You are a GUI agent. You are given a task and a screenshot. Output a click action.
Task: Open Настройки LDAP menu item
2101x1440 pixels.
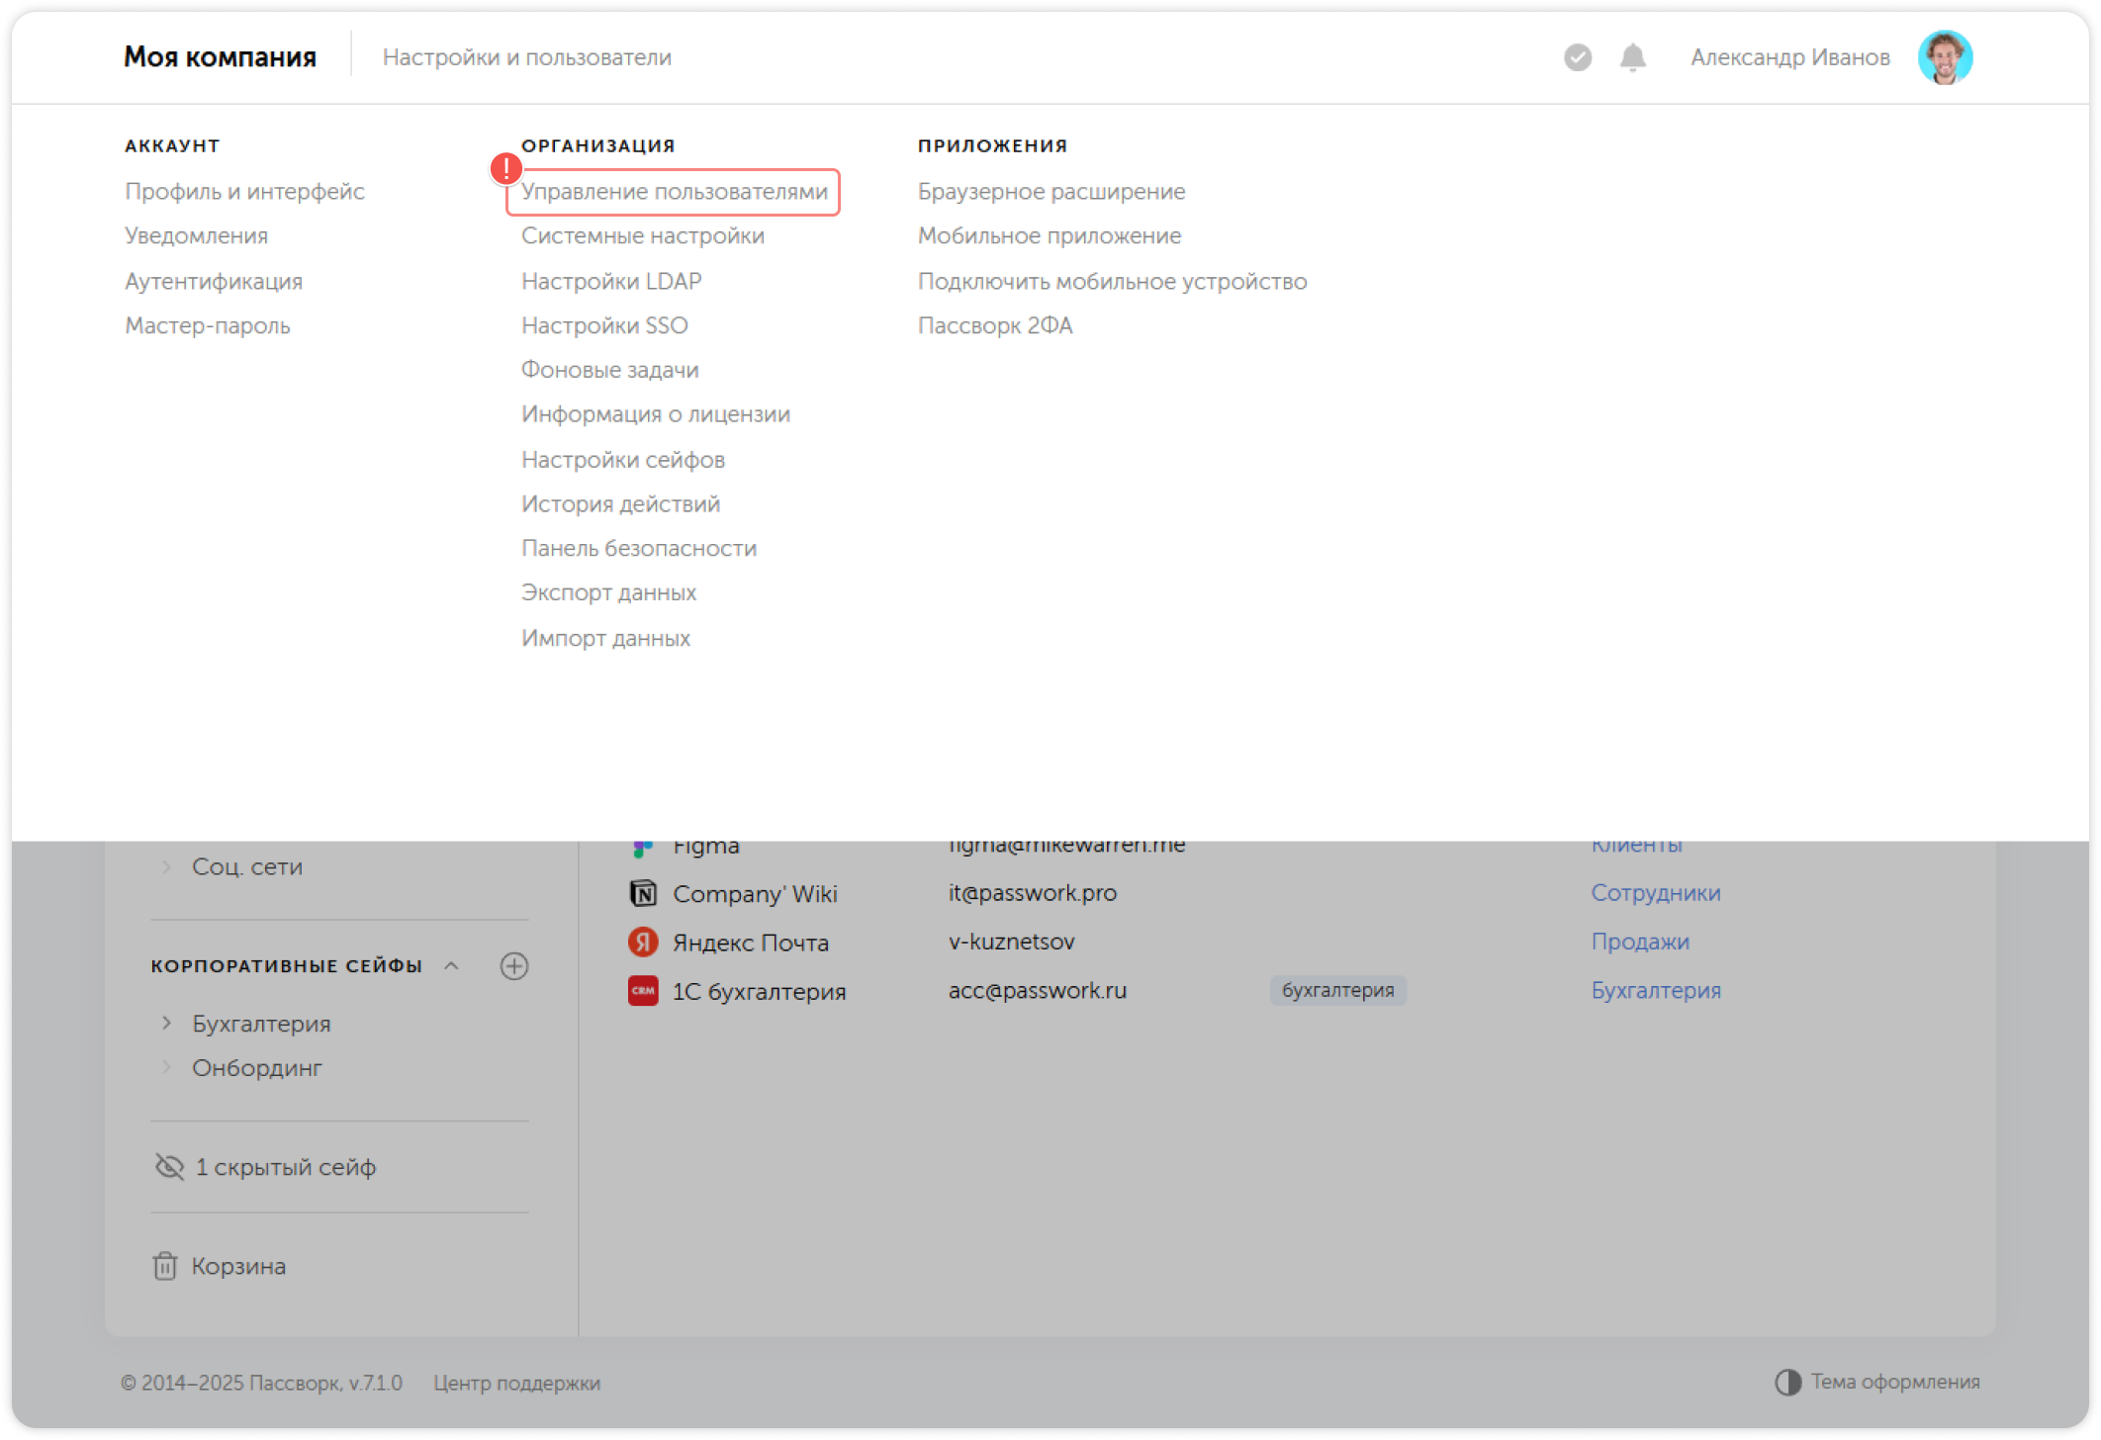[x=610, y=281]
